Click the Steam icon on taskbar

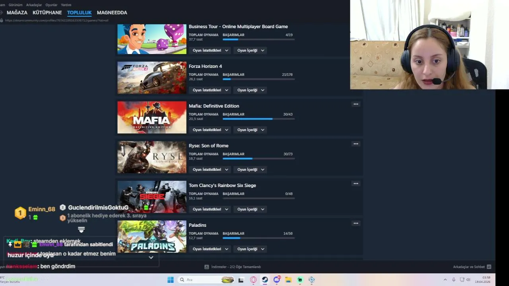click(265, 280)
